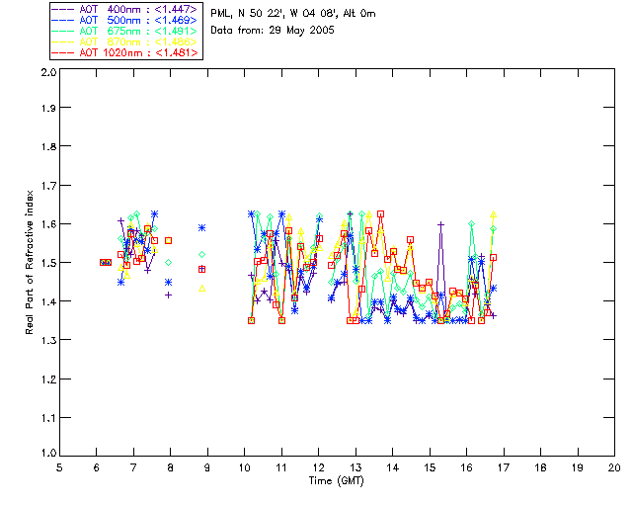Image resolution: width=632 pixels, height=506 pixels.
Task: Click the AOT 500nm legend entry
Action: tap(125, 20)
